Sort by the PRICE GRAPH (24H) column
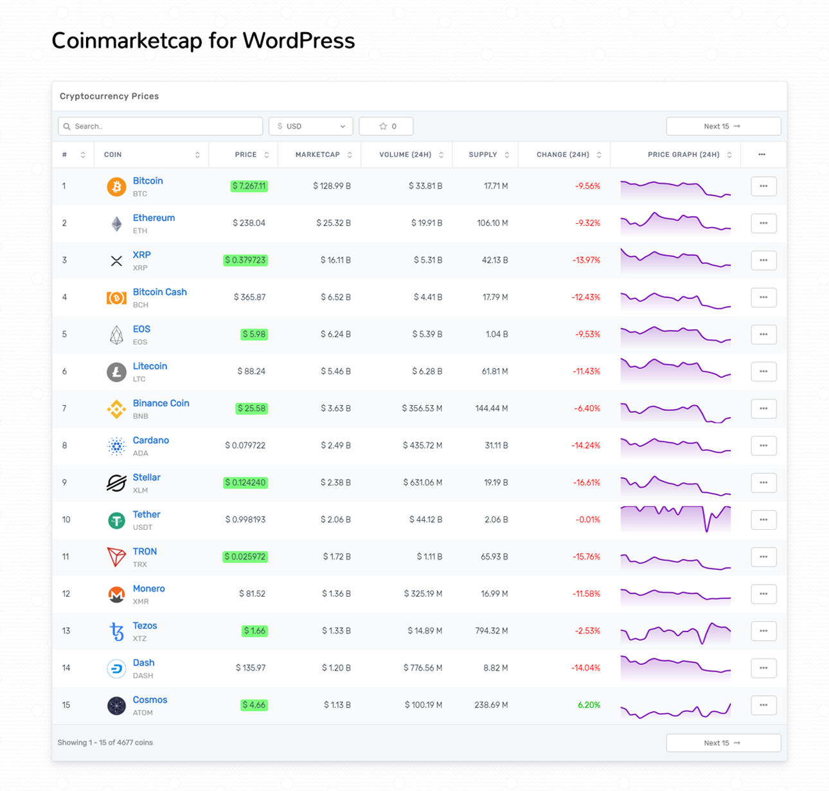829x791 pixels. [676, 154]
